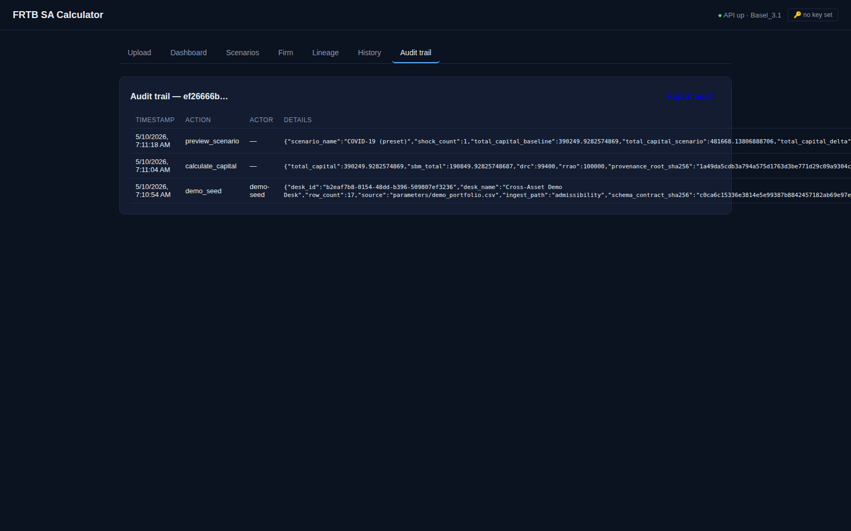This screenshot has height=531, width=851.
Task: Click the DETAILS column header
Action: [298, 120]
